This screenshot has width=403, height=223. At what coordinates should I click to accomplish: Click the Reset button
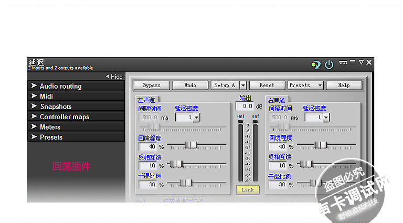pyautogui.click(x=267, y=86)
